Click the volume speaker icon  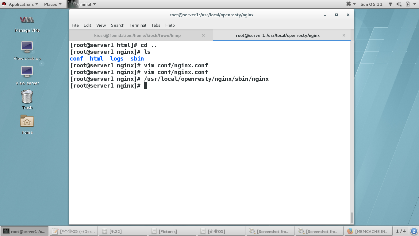pos(399,4)
